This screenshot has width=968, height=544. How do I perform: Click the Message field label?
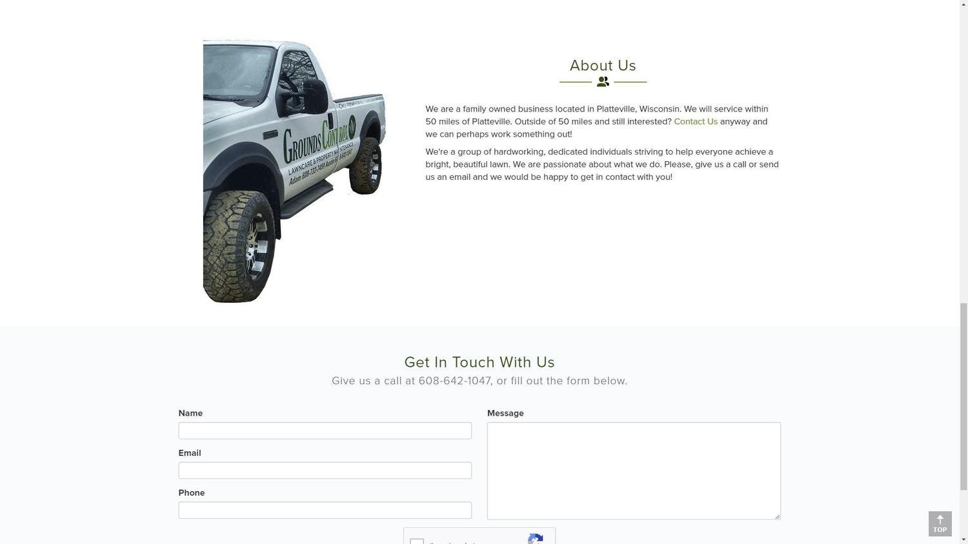pyautogui.click(x=505, y=413)
